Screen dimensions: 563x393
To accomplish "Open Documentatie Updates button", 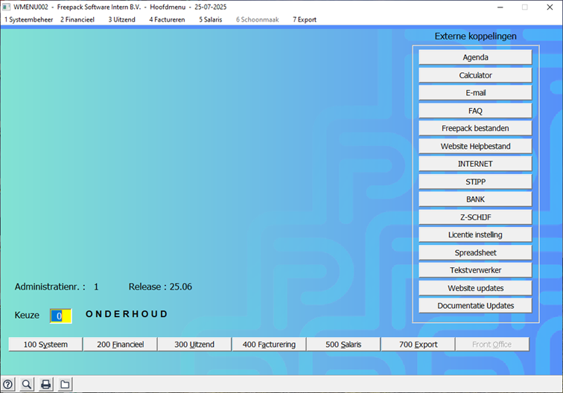I will [x=475, y=306].
